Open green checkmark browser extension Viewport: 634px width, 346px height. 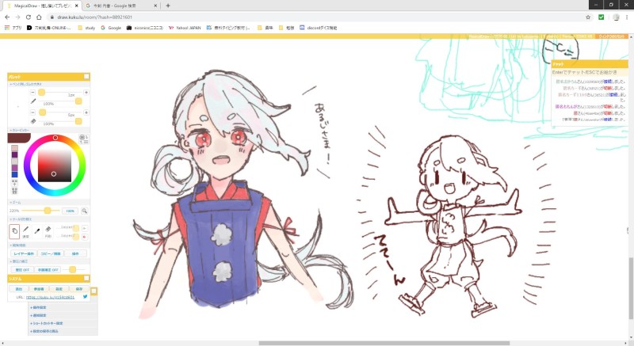coord(602,17)
